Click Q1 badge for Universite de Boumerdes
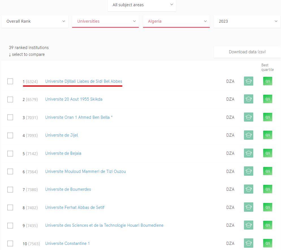Image resolution: width=281 pixels, height=250 pixels. 267,189
